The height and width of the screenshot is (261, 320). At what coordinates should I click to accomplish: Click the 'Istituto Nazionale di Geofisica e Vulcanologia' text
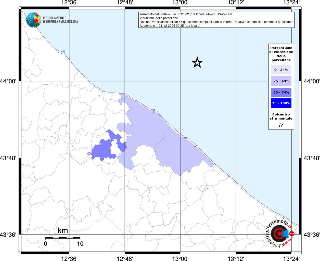coord(60,20)
